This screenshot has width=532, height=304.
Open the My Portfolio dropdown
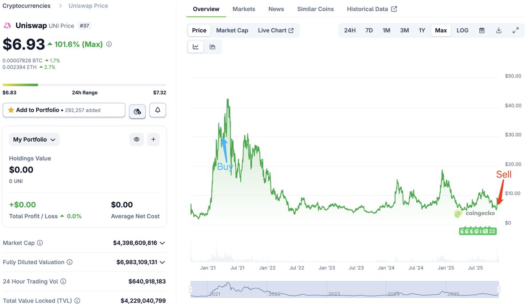tap(34, 139)
